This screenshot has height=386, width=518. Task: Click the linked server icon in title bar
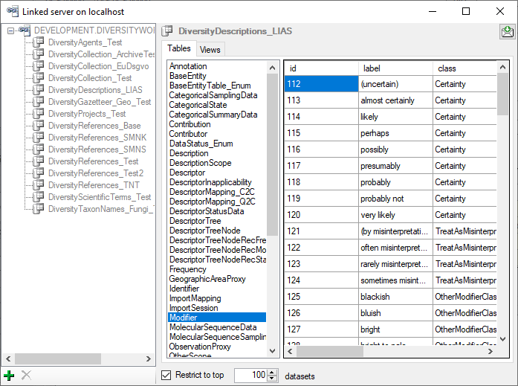pos(13,11)
